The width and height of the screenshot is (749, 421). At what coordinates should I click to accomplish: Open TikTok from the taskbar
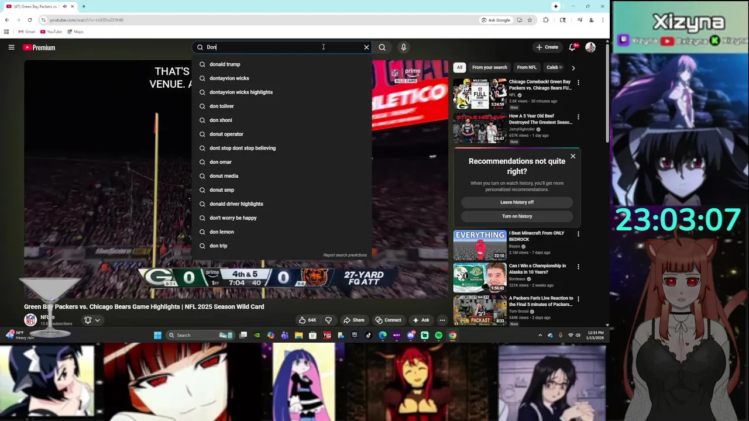pos(369,335)
